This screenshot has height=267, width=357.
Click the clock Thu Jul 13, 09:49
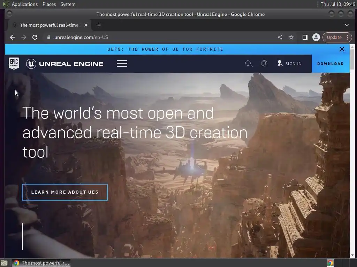click(x=338, y=4)
